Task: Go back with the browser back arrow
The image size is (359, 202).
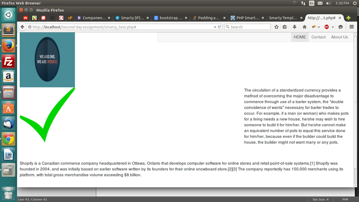Action: [x=22, y=27]
